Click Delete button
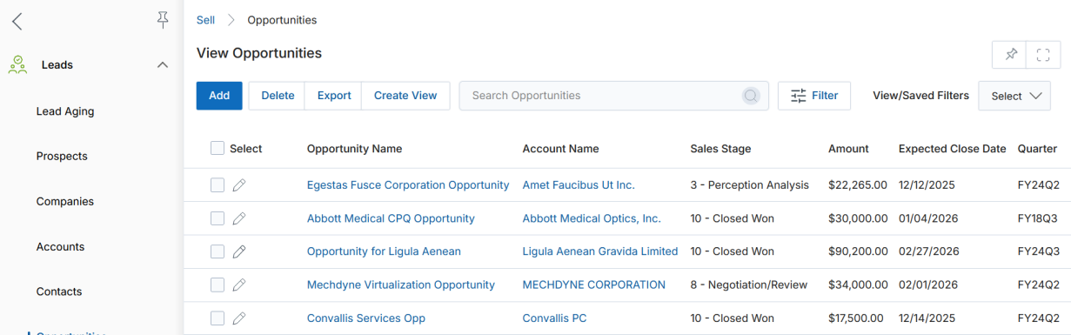1071x335 pixels. pyautogui.click(x=278, y=96)
